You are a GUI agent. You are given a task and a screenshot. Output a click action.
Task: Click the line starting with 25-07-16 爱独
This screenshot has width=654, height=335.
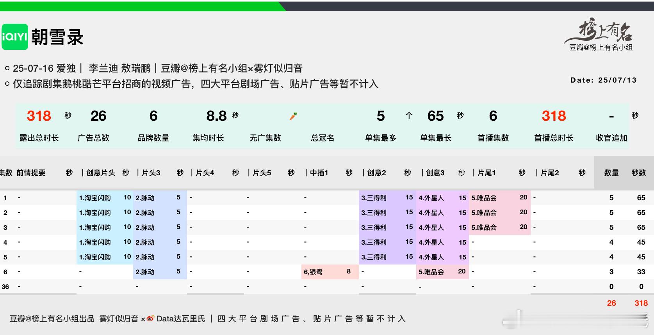(158, 68)
